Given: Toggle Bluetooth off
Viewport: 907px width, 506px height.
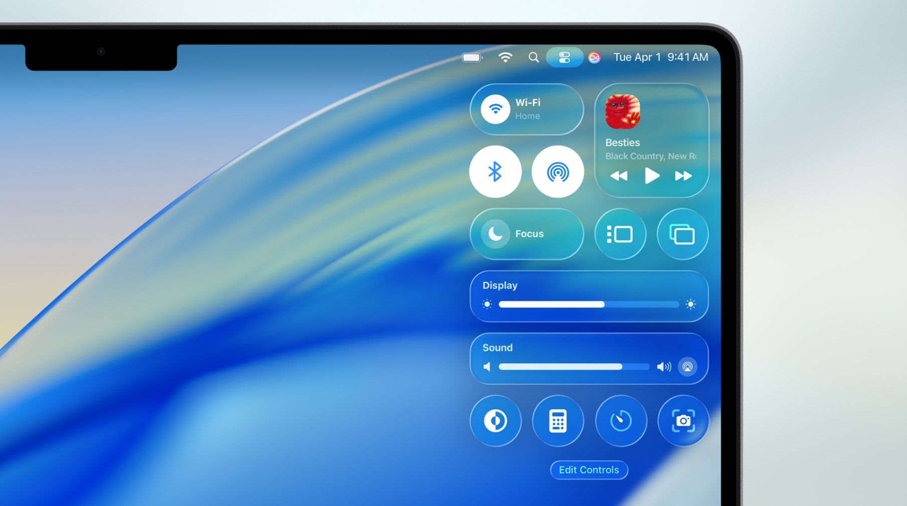Looking at the screenshot, I should point(496,172).
